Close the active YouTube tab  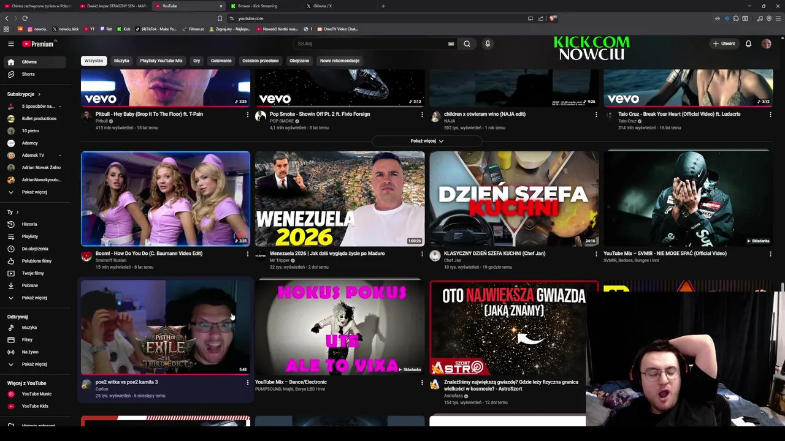[x=221, y=6]
